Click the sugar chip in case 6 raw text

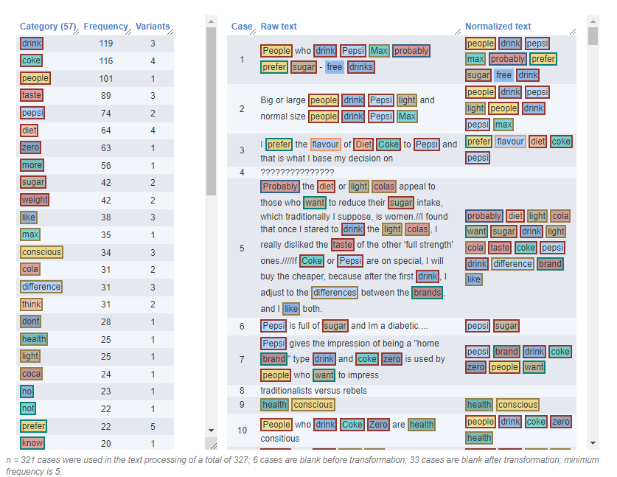click(x=335, y=325)
